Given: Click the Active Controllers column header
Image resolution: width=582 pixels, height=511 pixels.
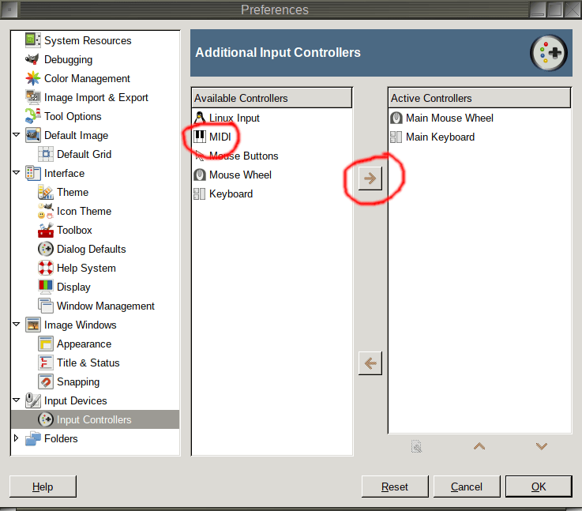Looking at the screenshot, I should (479, 98).
